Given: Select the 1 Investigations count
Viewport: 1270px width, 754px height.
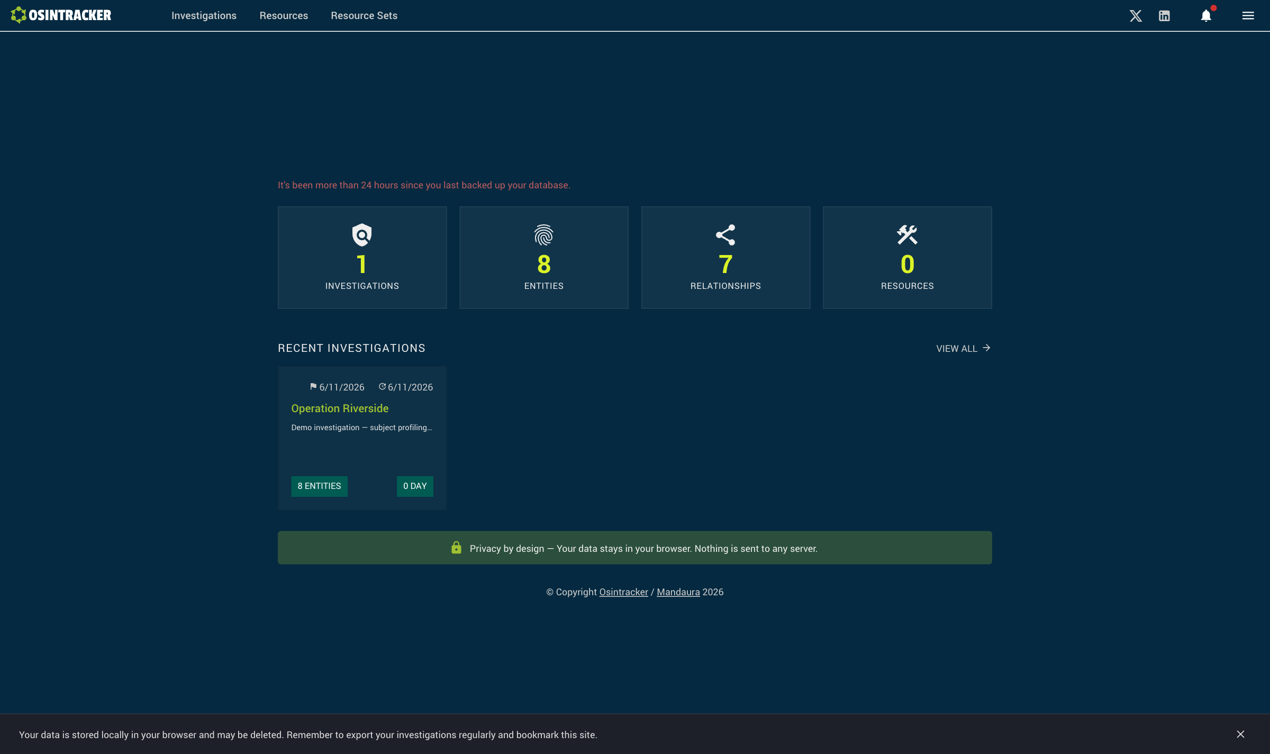Looking at the screenshot, I should coord(362,264).
